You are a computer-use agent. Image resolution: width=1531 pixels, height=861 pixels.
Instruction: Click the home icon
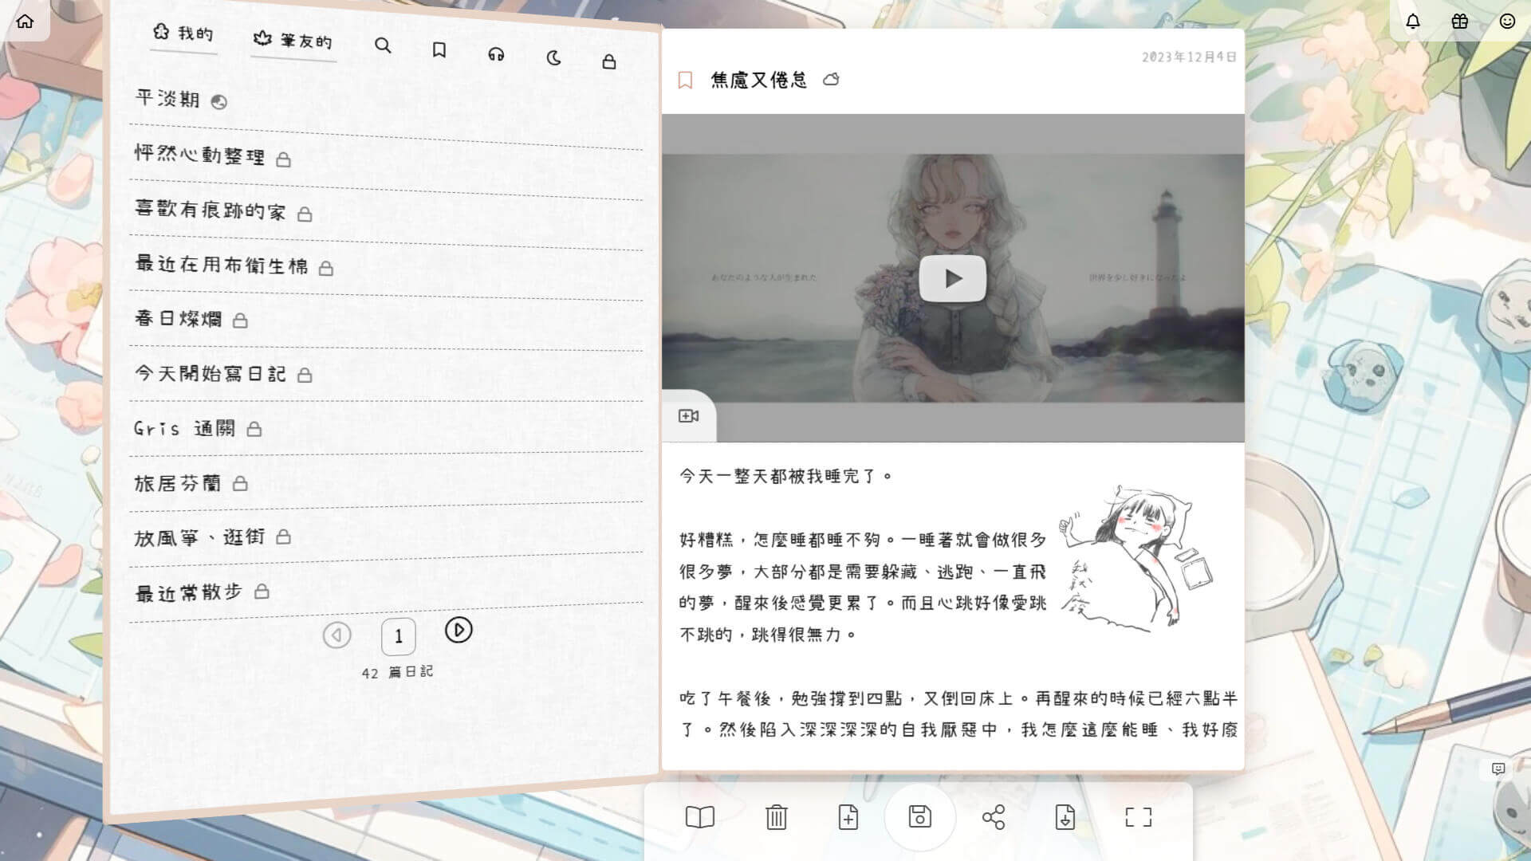click(25, 22)
